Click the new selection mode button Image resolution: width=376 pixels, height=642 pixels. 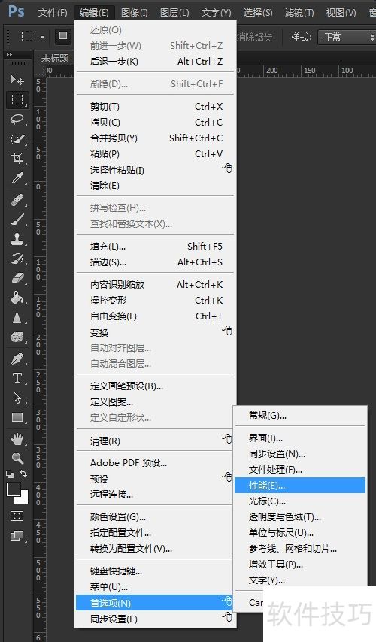tap(63, 36)
